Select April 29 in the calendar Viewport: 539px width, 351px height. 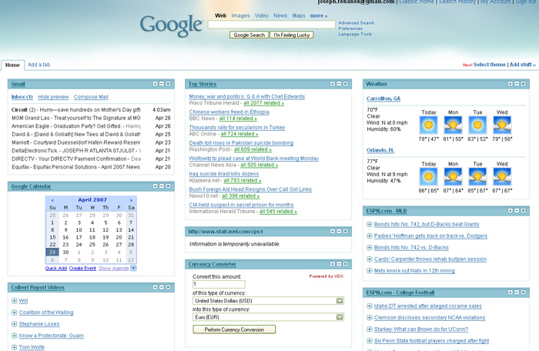[52, 252]
